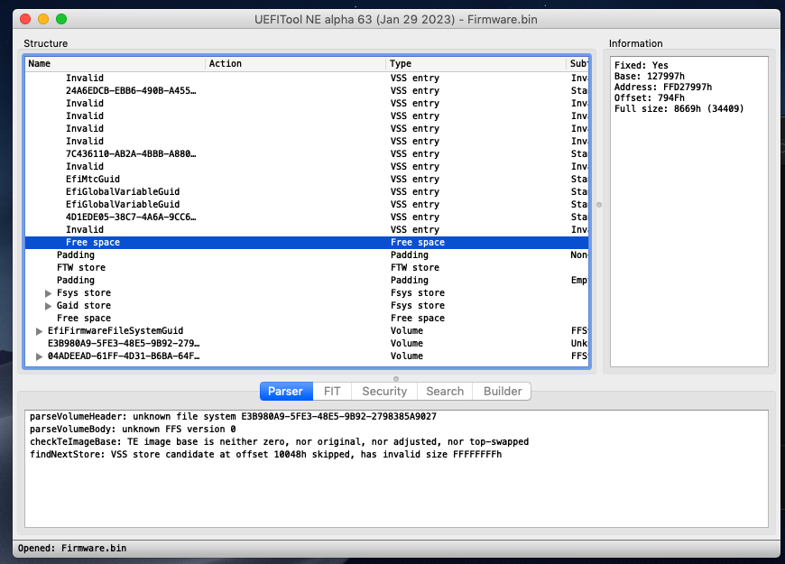
Task: Expand the Fsys store tree node
Action: click(x=49, y=293)
